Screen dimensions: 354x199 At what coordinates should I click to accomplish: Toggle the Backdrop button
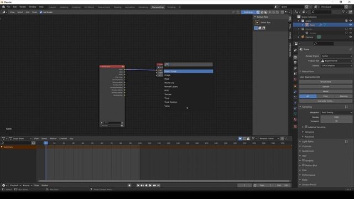248,12
